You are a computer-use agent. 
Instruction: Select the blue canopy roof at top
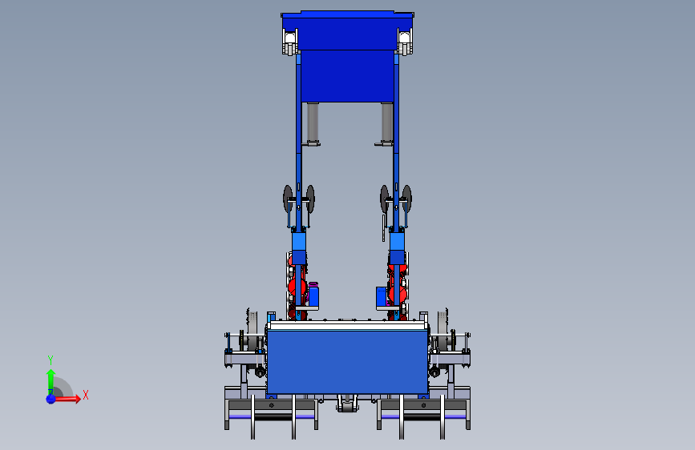(348, 30)
